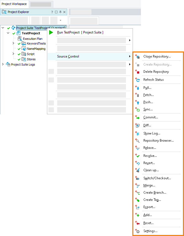Click the Fetch gray arrow icon

coord(137,95)
